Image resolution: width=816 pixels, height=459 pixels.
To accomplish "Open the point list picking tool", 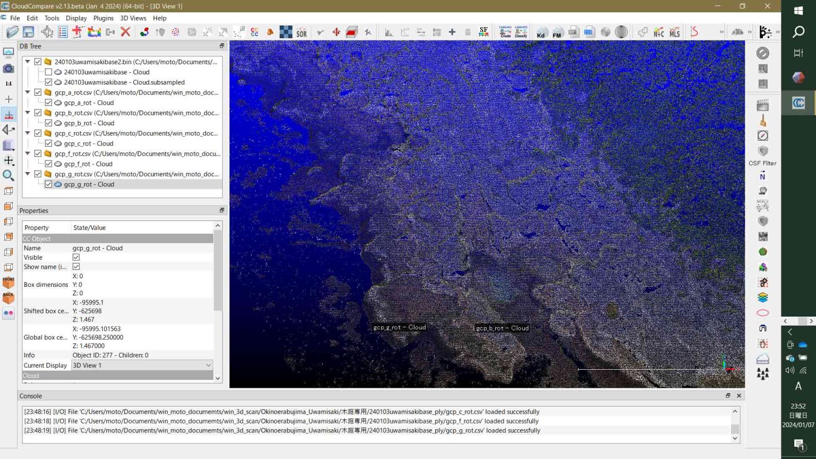I will click(63, 32).
